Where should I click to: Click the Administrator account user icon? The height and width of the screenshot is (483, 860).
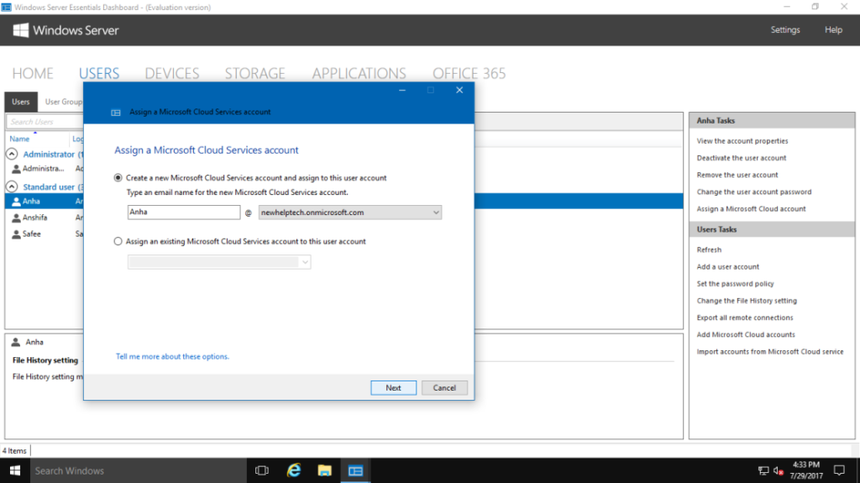point(17,169)
